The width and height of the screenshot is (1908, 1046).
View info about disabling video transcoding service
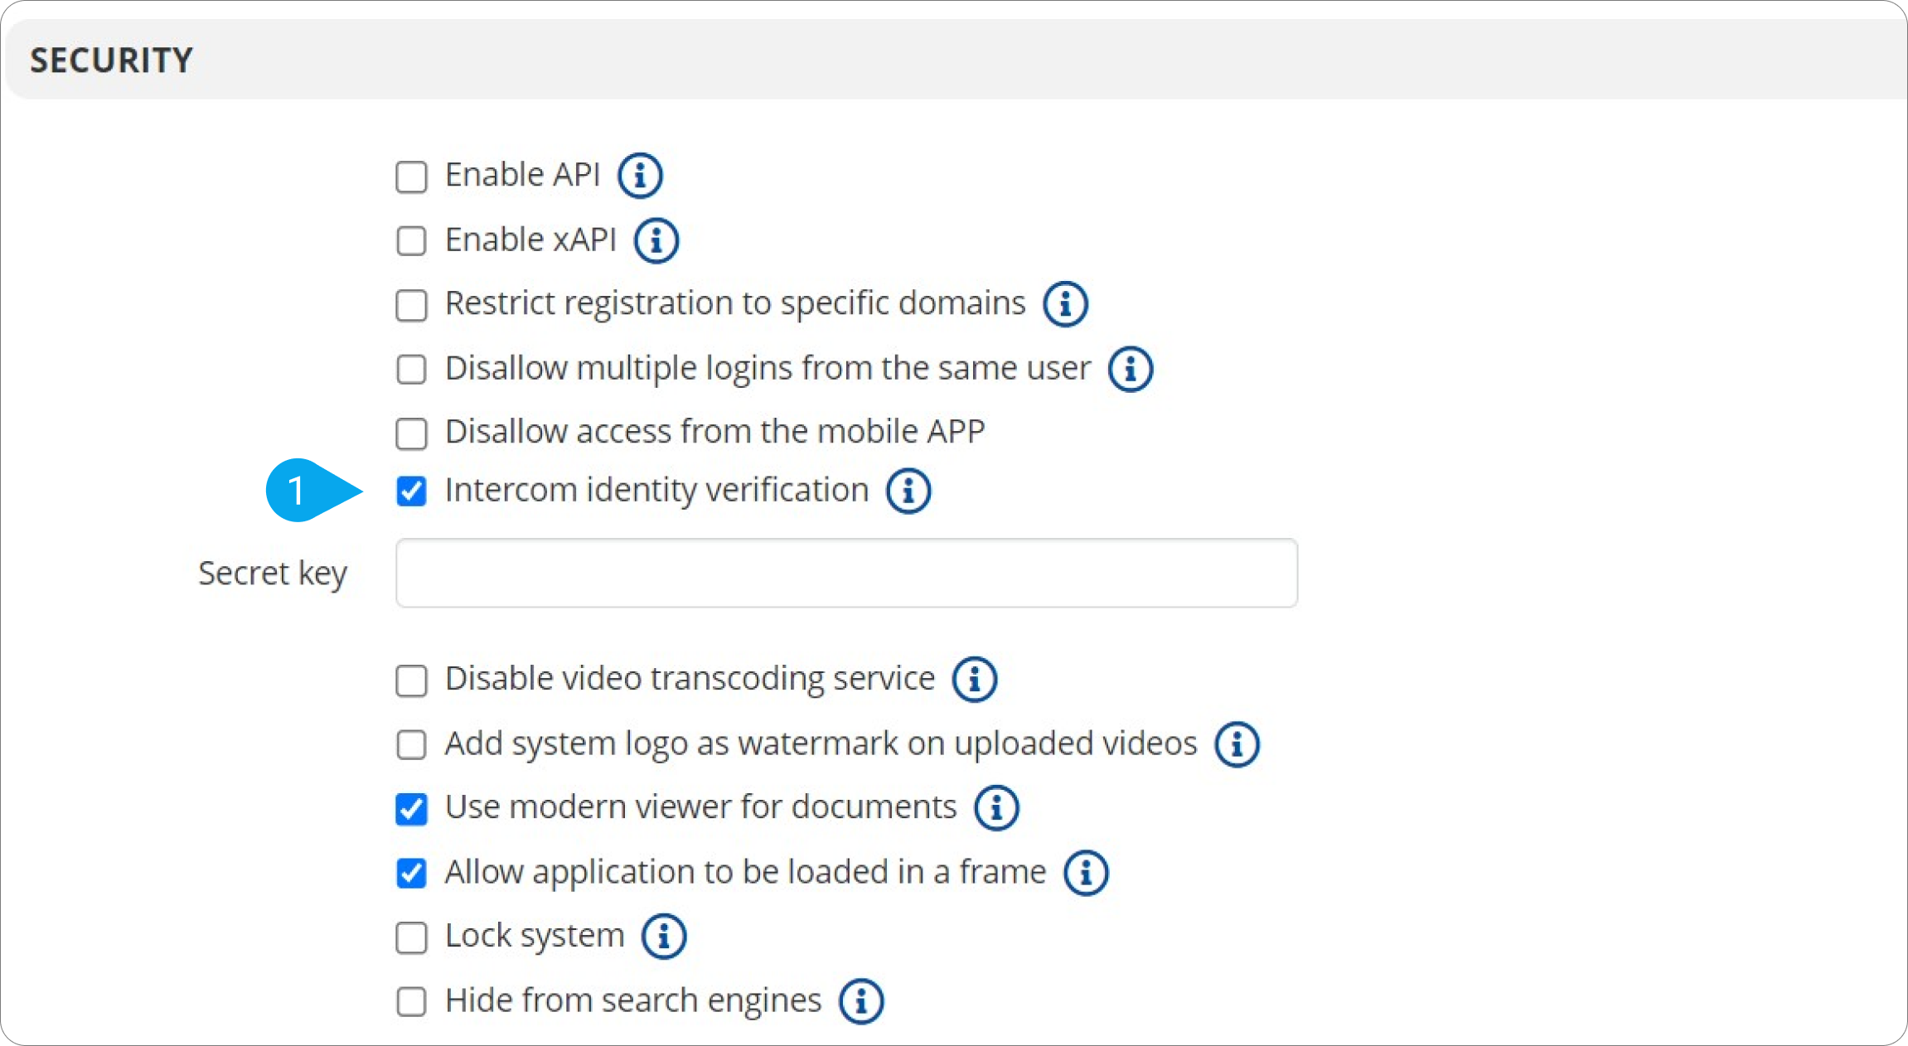point(974,679)
